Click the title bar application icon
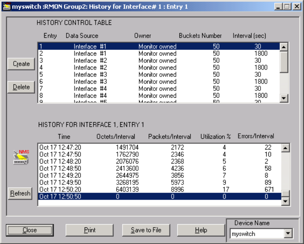This screenshot has height=244, width=304. 6,7
